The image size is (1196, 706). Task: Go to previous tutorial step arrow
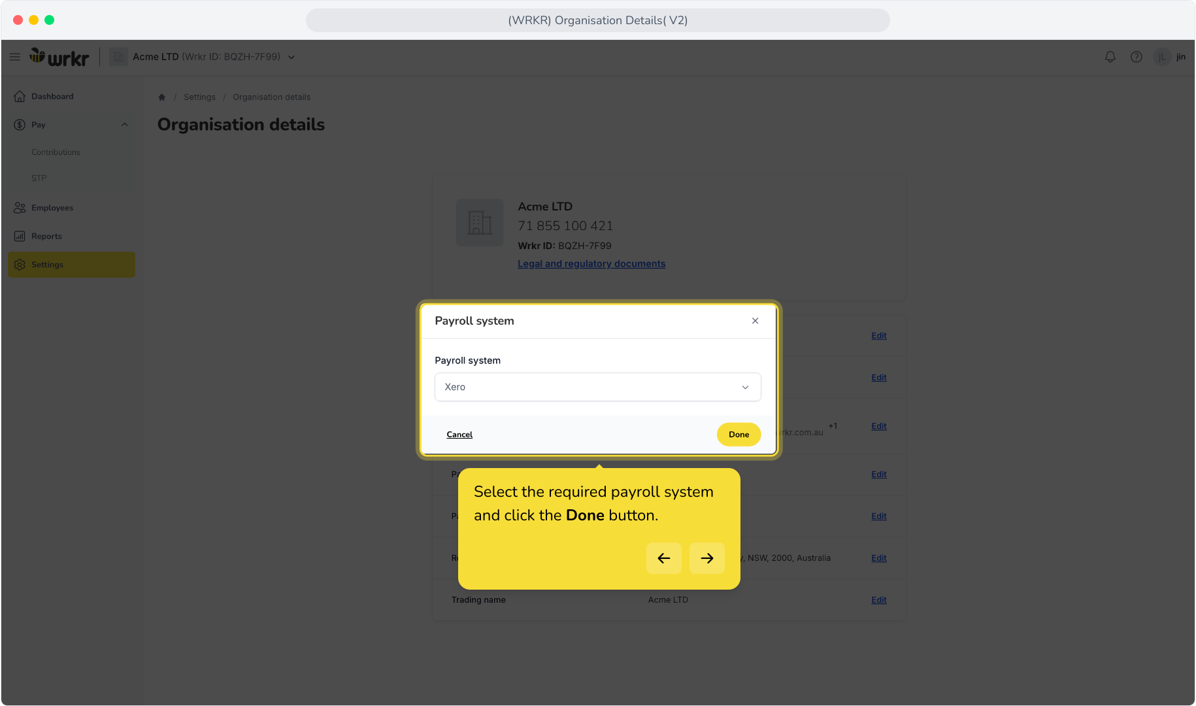coord(664,558)
